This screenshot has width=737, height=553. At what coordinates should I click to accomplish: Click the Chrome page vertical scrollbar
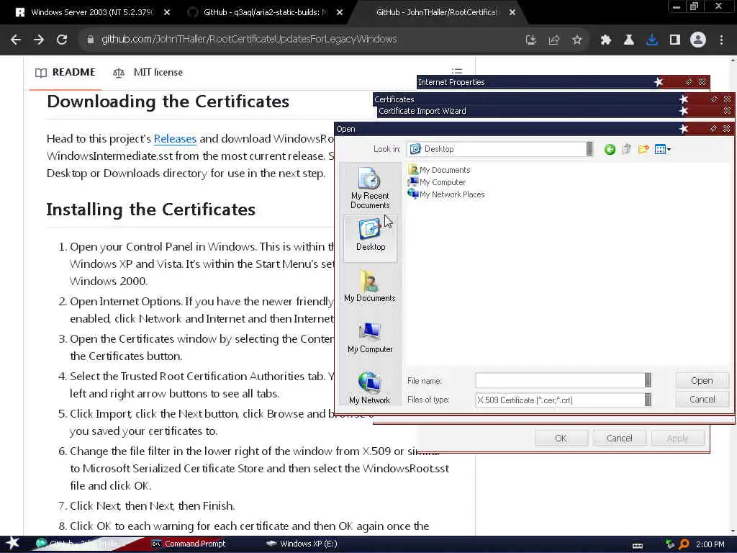[x=733, y=296]
